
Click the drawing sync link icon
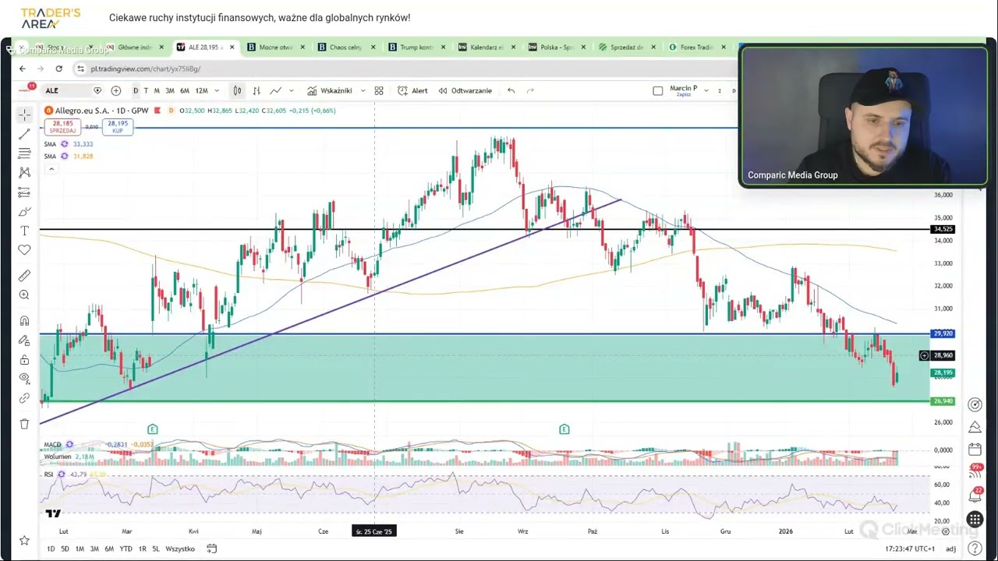pos(24,398)
